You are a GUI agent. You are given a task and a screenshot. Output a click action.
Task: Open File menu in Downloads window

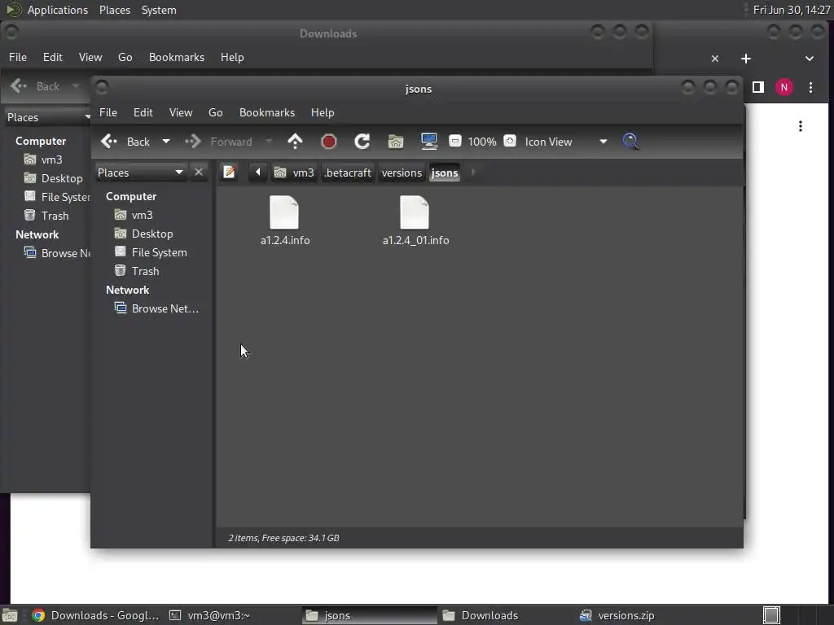coord(18,58)
